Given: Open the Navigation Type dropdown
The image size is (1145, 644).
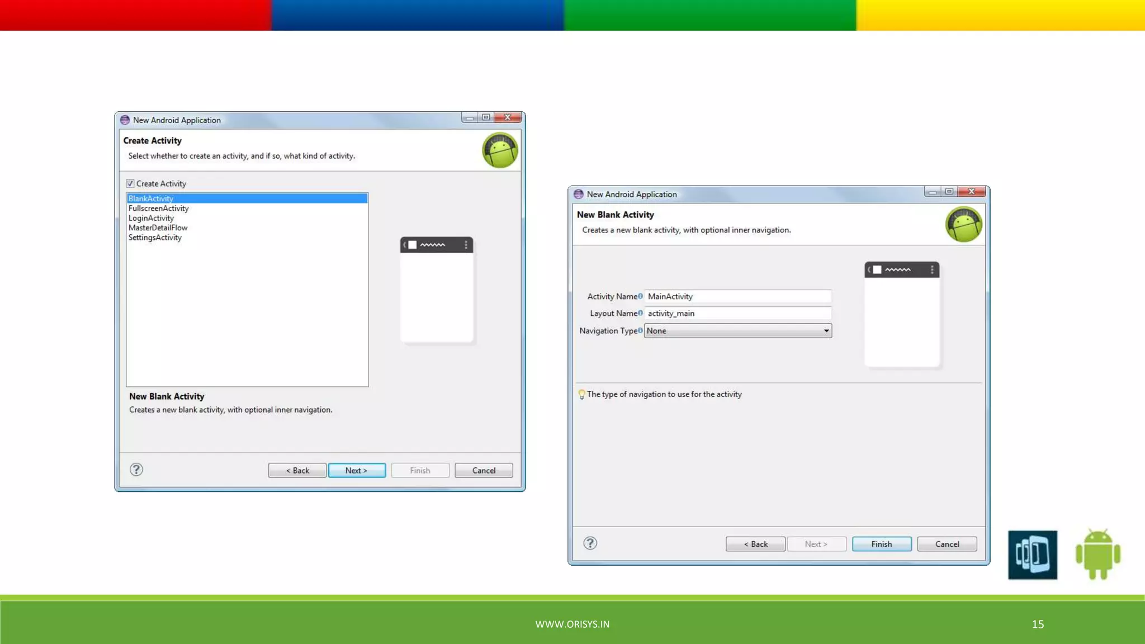Looking at the screenshot, I should pos(826,331).
